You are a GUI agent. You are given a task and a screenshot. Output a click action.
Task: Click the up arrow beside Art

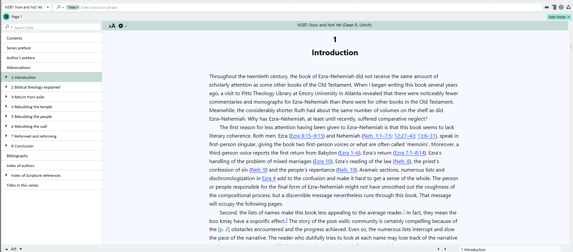[7, 249]
